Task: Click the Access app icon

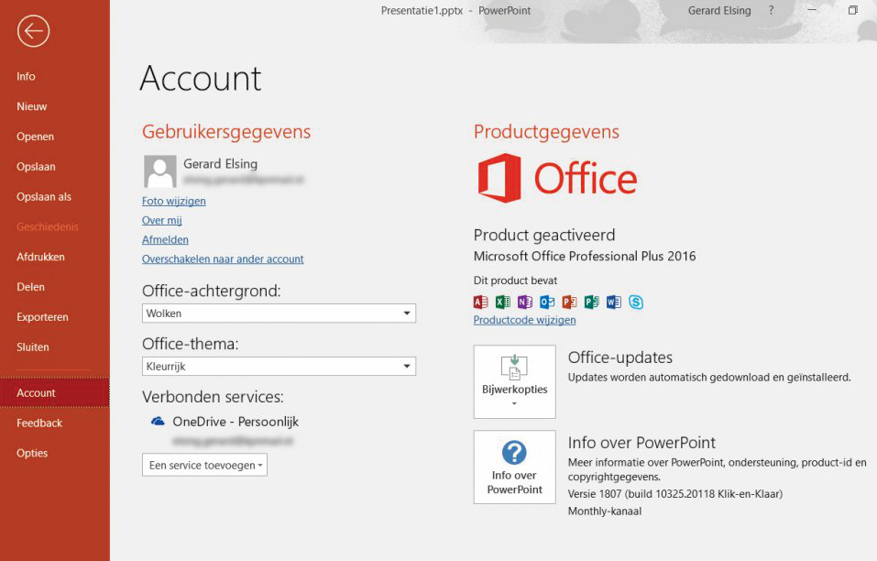Action: point(480,302)
